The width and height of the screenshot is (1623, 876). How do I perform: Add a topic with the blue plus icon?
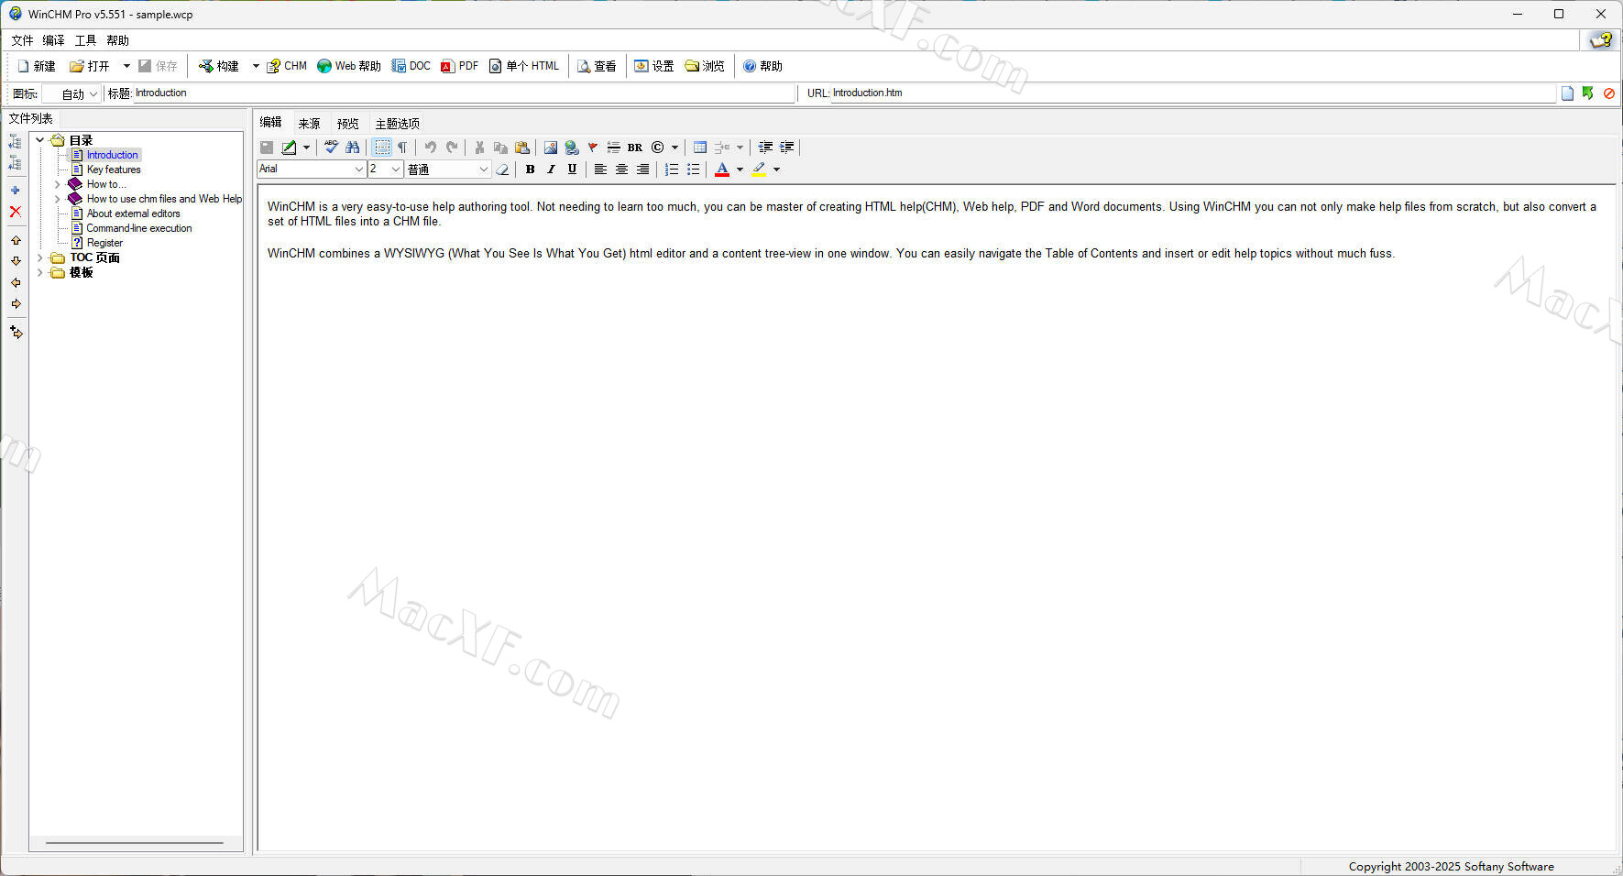(x=16, y=191)
